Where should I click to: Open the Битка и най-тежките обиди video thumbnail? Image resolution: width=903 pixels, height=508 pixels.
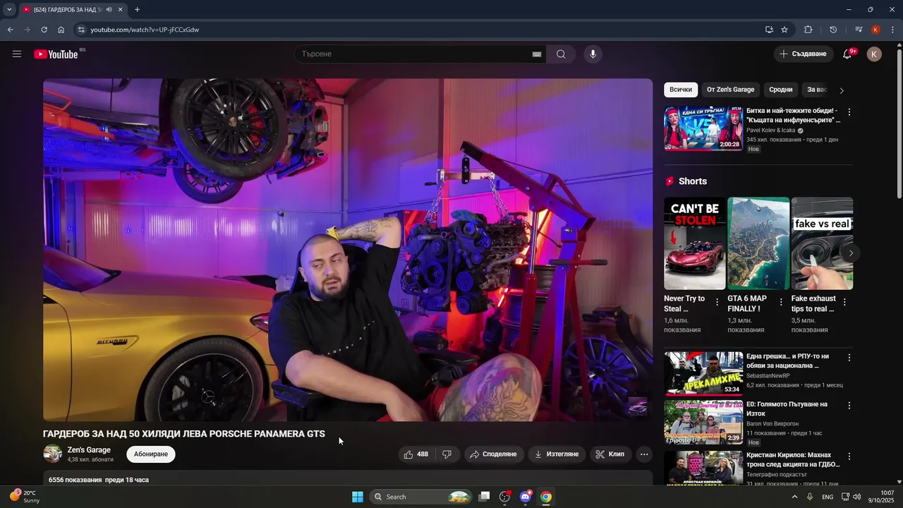(703, 128)
